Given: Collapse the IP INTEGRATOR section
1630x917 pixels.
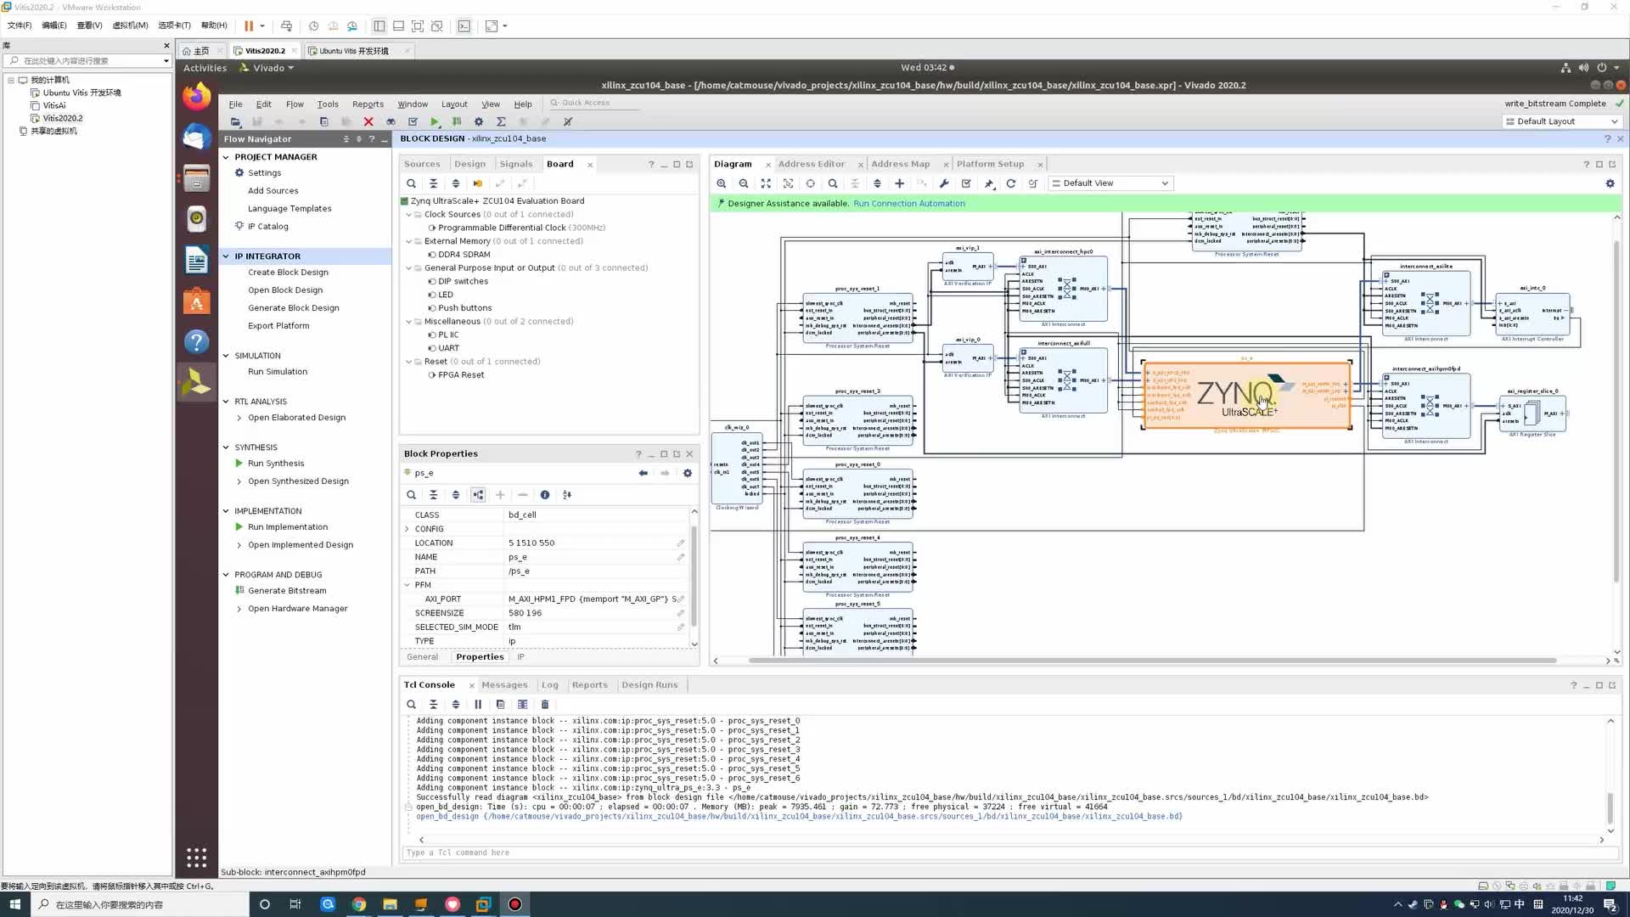Looking at the screenshot, I should coord(226,256).
